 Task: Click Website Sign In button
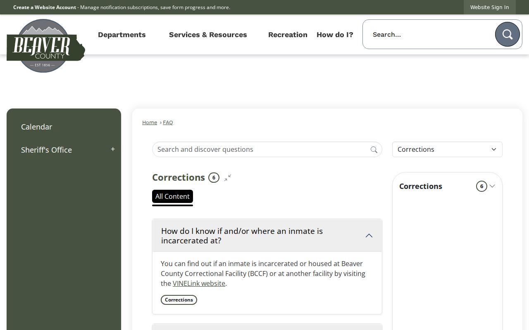tap(489, 7)
